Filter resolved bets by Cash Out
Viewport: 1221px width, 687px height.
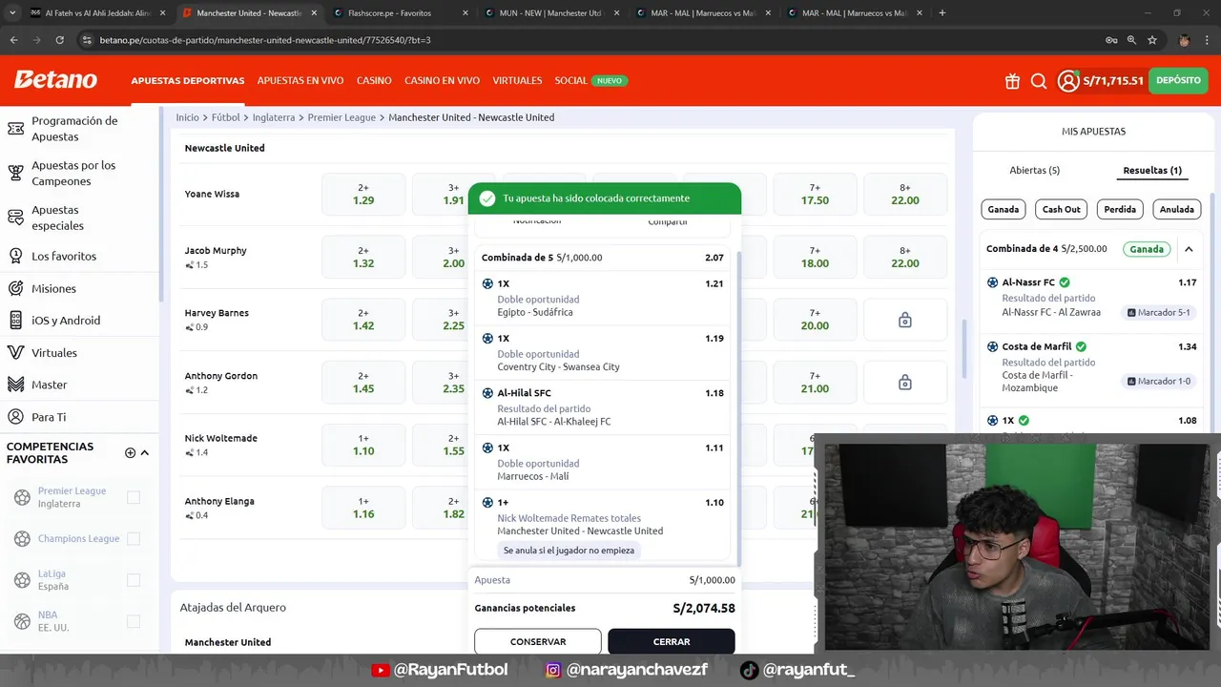[x=1061, y=209]
